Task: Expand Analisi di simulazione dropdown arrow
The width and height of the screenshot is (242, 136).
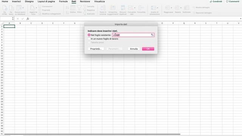Action: (x=157, y=8)
